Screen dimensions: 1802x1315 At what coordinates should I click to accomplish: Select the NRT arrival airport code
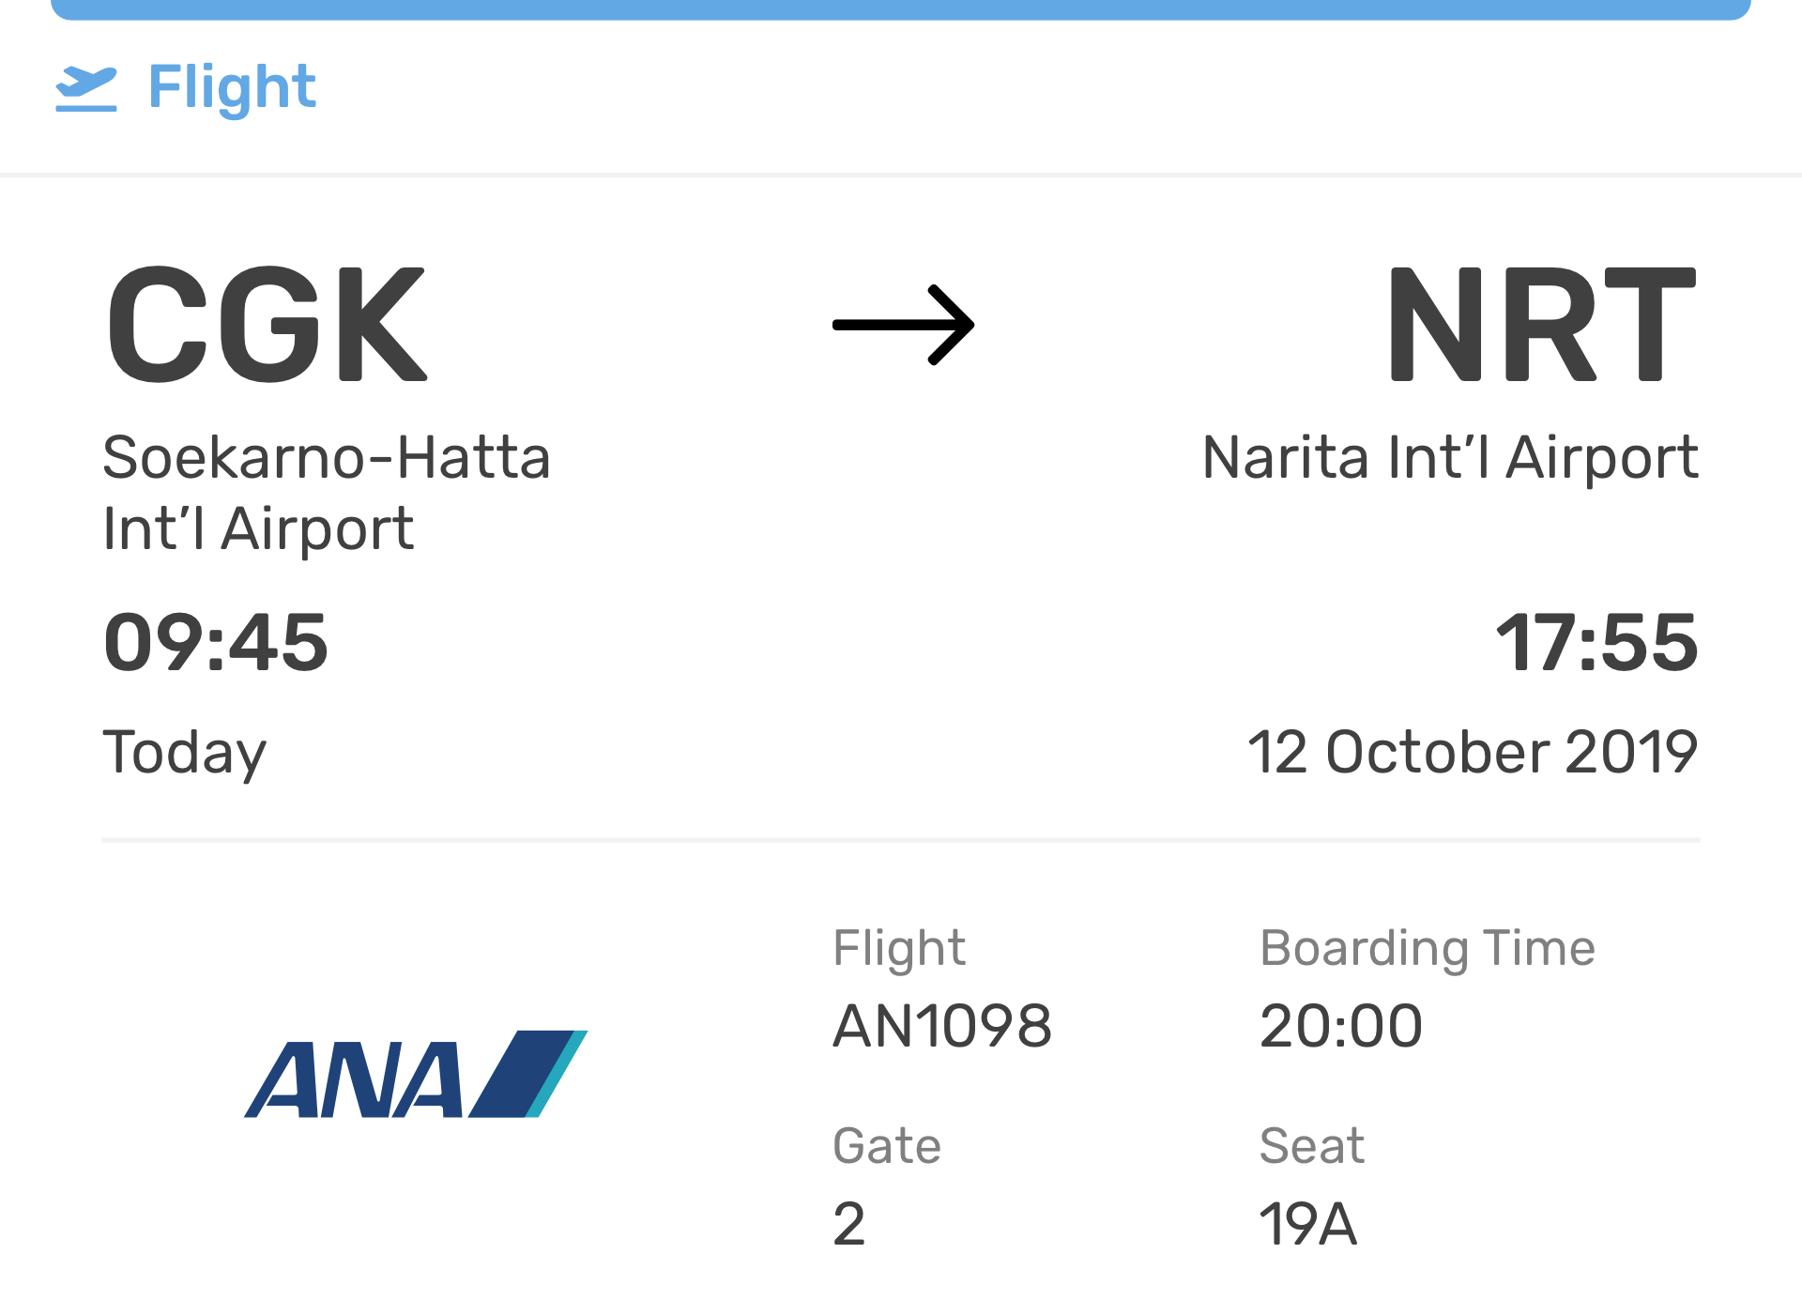1541,324
